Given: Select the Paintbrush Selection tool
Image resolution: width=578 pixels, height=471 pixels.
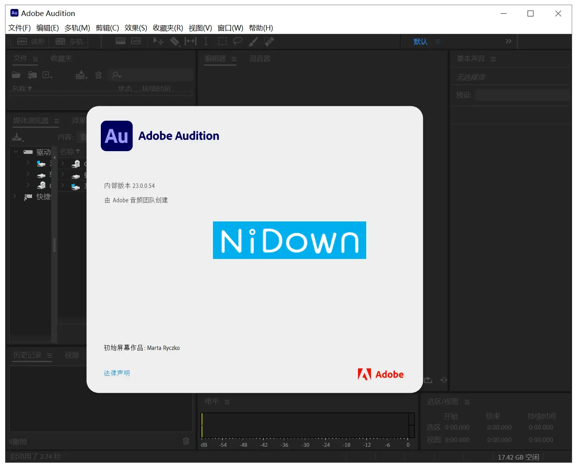Looking at the screenshot, I should coord(253,41).
